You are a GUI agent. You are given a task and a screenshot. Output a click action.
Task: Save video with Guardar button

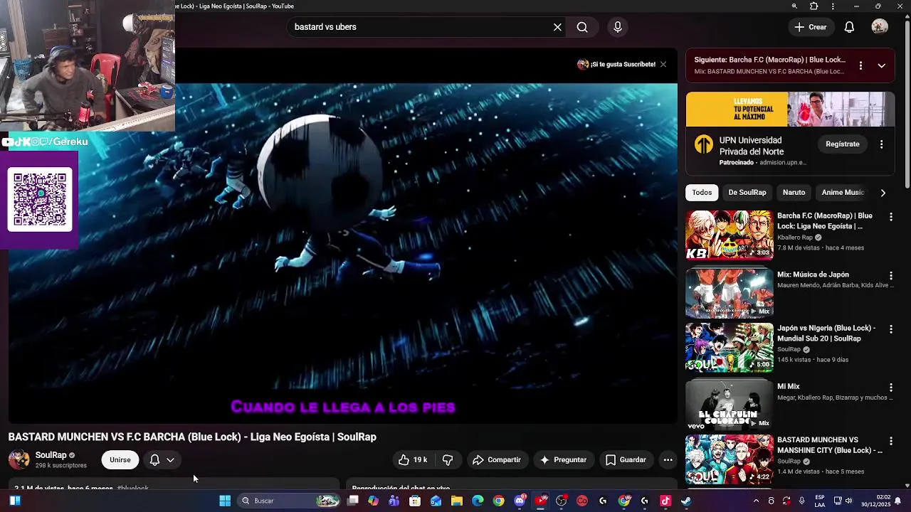[626, 460]
